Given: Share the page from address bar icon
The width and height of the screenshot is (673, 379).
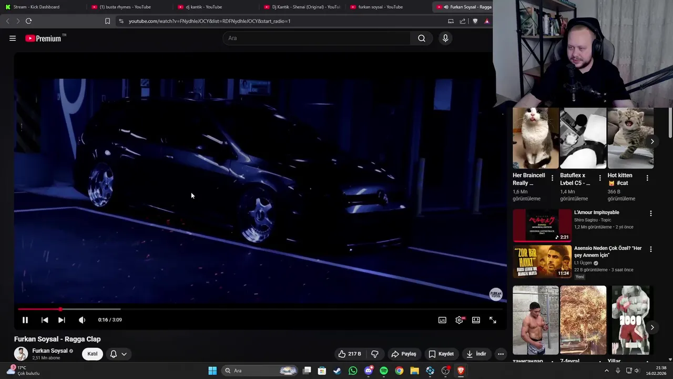Looking at the screenshot, I should tap(463, 21).
